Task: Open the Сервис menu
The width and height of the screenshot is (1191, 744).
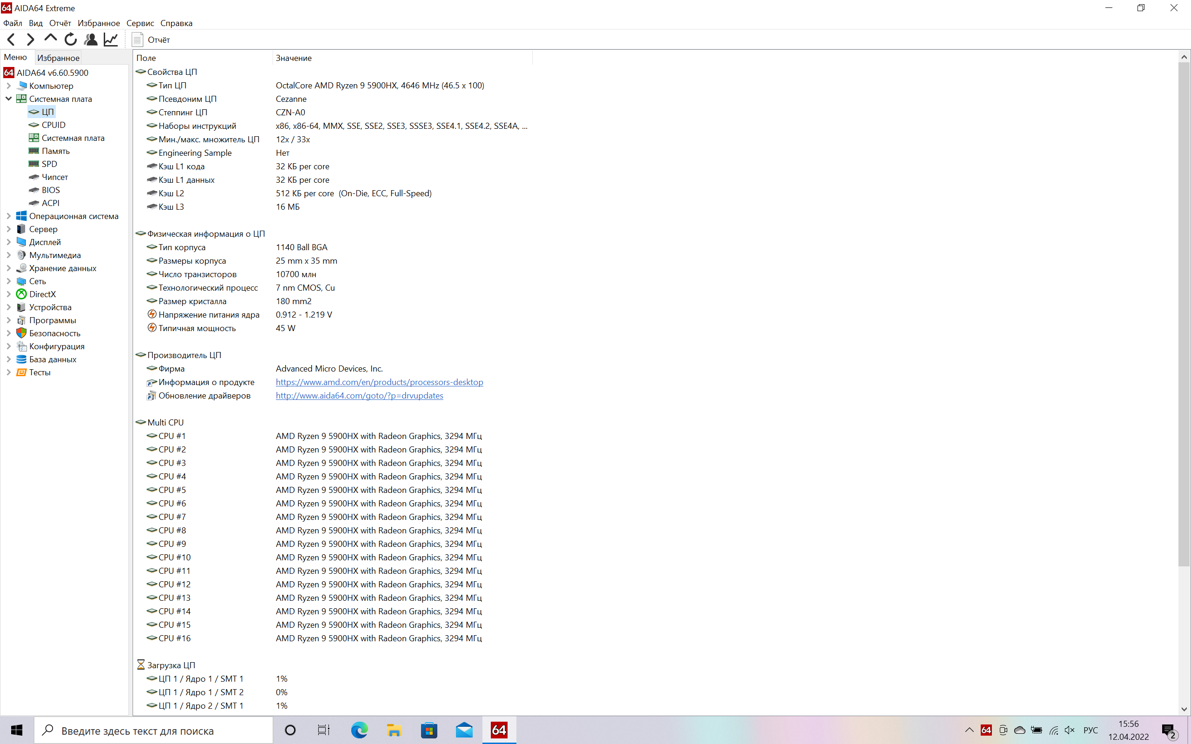Action: [x=140, y=23]
